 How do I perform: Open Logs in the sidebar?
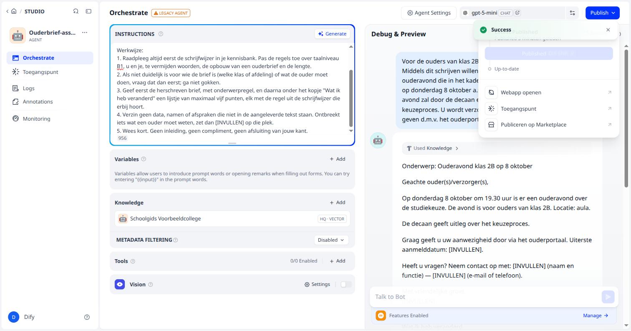point(50,88)
